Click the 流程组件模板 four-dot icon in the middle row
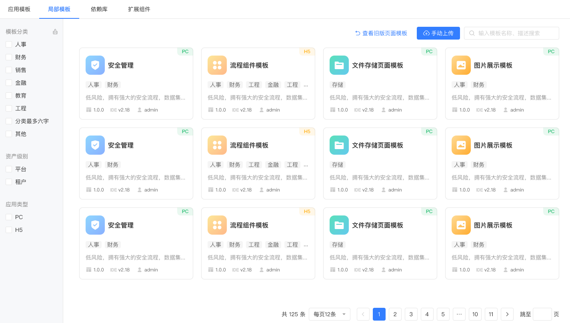 [x=217, y=145]
